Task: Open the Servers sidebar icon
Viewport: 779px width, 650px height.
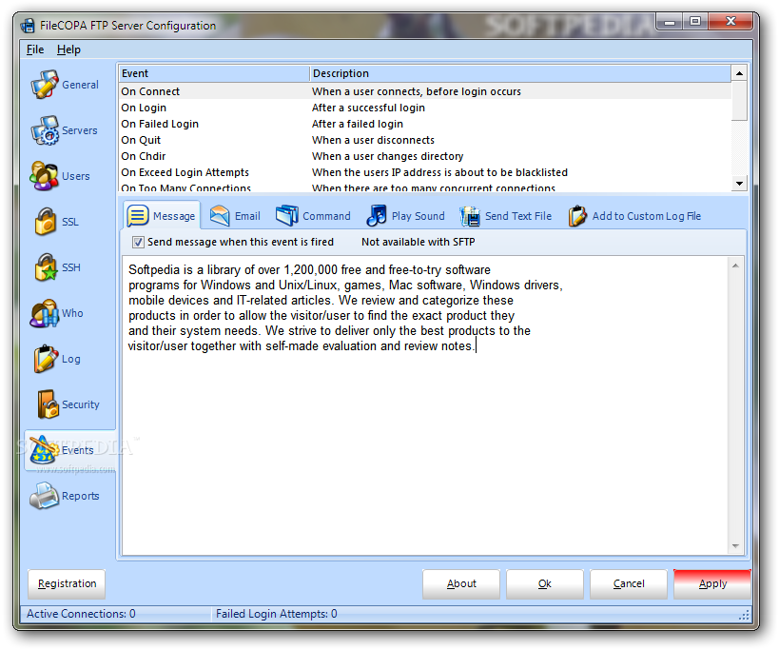Action: pyautogui.click(x=45, y=130)
